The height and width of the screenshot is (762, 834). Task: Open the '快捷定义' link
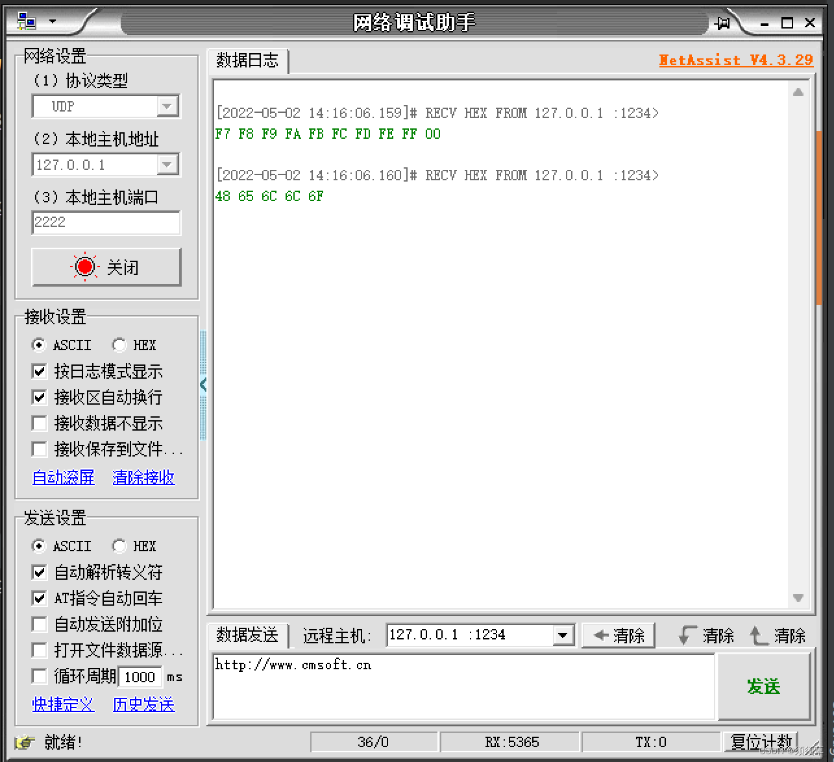64,704
